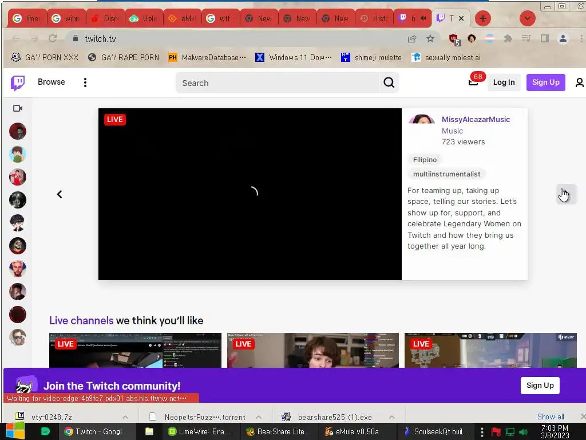The image size is (586, 440).
Task: Open the extensions puzzle piece icon
Action: 508,38
